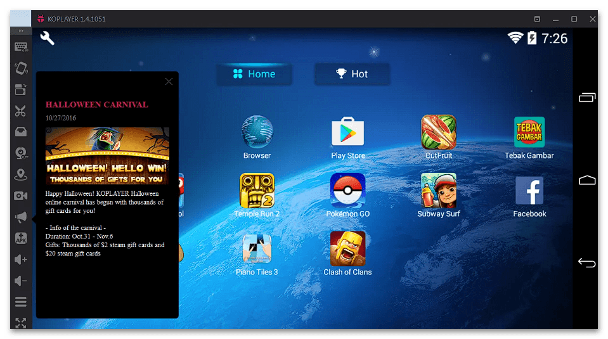
Task: Click the multi-window manager sidebar icon
Action: pyautogui.click(x=21, y=89)
